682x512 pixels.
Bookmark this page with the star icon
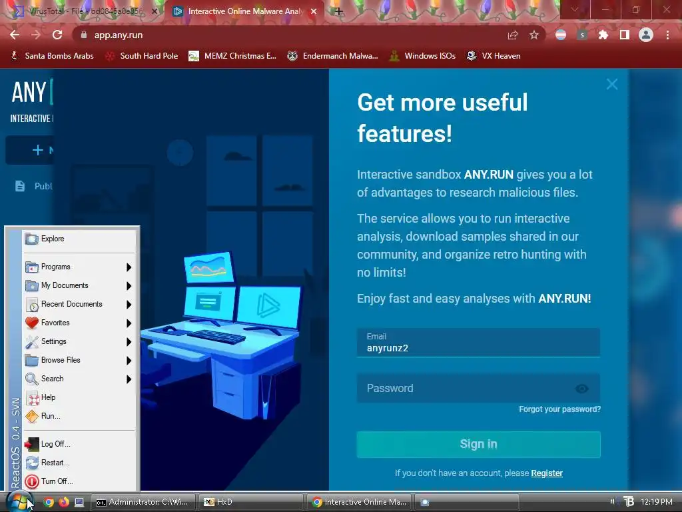click(x=534, y=35)
